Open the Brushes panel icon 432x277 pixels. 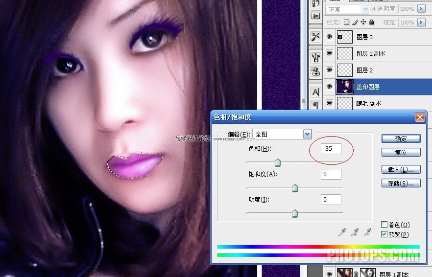[316, 58]
